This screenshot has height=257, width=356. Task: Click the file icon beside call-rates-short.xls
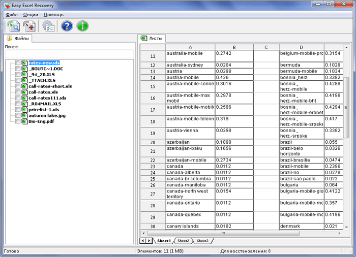pyautogui.click(x=23, y=86)
